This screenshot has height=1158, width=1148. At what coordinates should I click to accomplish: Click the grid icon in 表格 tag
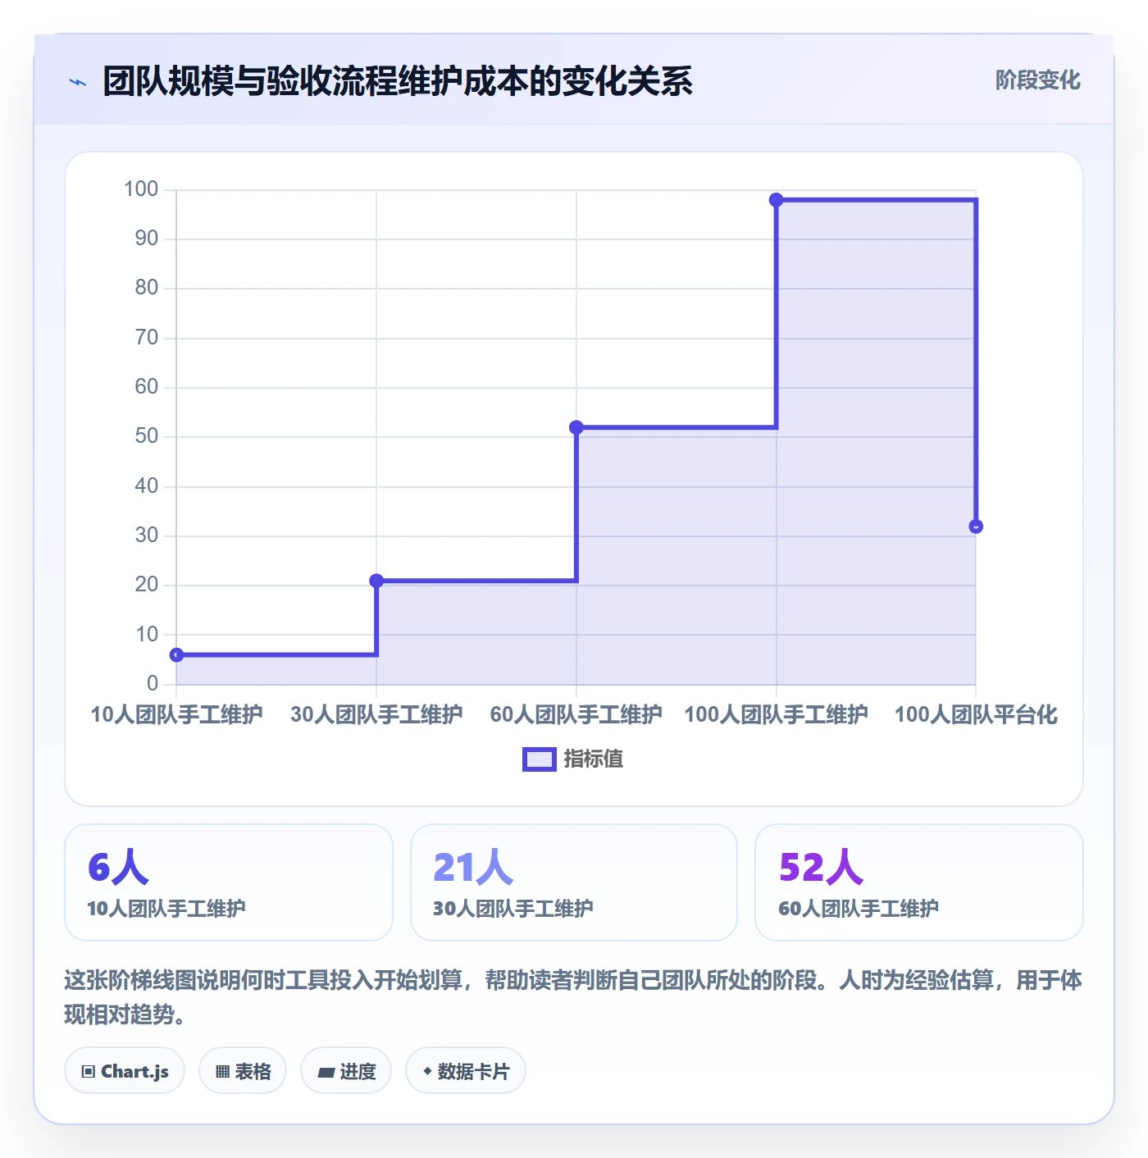(222, 1072)
